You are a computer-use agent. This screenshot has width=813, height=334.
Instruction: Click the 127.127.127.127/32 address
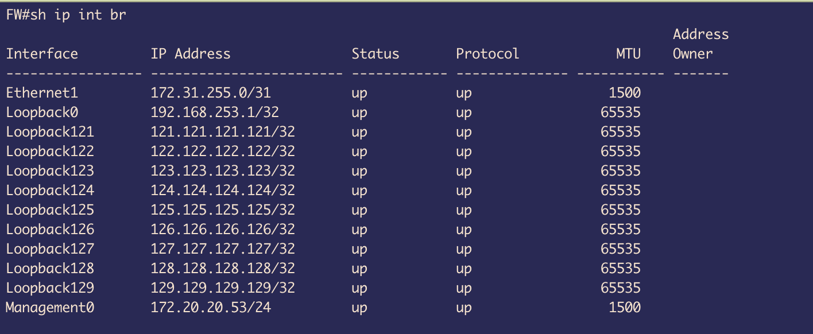pyautogui.click(x=223, y=249)
